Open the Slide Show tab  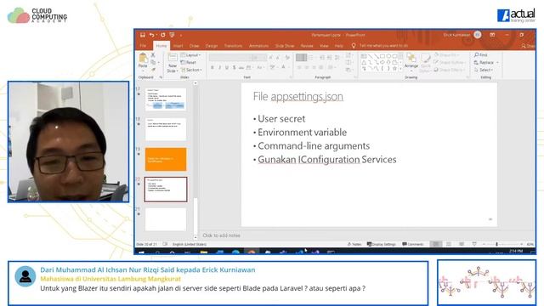pos(285,46)
